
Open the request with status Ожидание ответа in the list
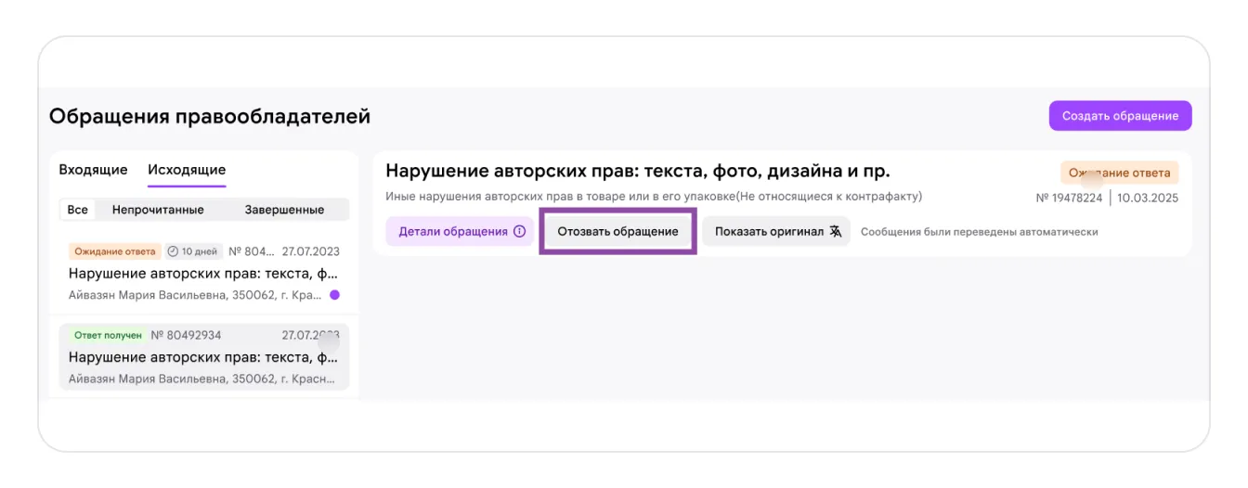click(203, 274)
